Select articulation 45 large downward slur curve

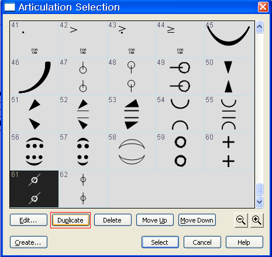pos(229,40)
